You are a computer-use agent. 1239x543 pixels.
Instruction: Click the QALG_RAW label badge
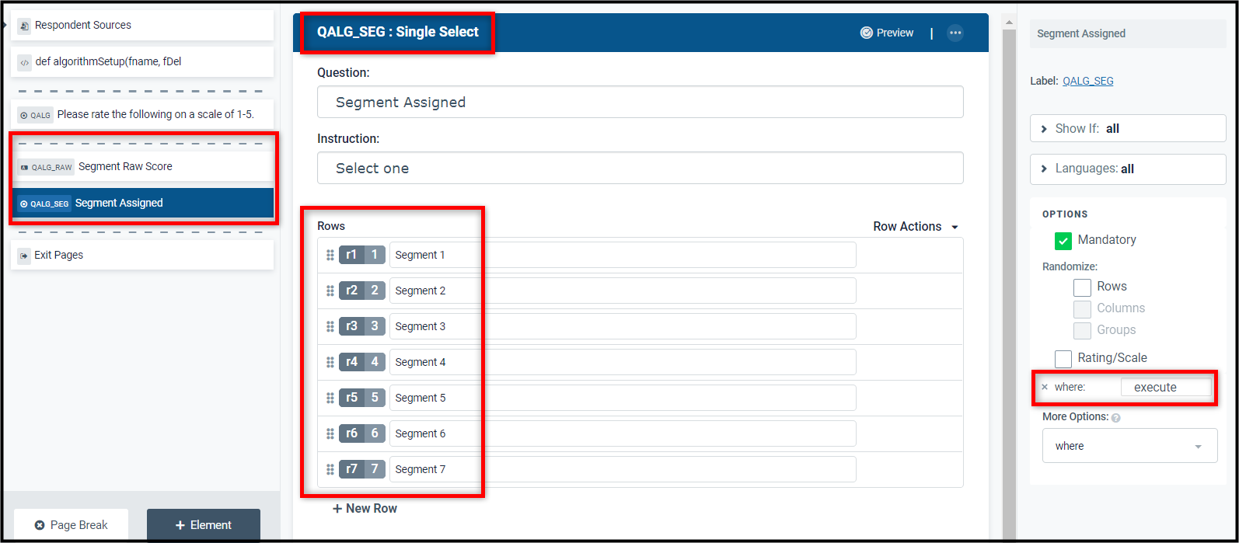pyautogui.click(x=46, y=167)
